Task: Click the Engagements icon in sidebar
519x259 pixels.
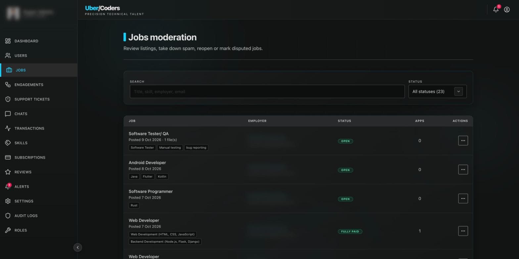Action: coord(8,85)
